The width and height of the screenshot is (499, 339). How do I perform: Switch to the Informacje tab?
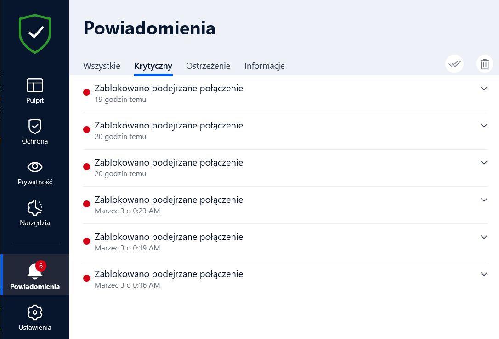coord(265,66)
